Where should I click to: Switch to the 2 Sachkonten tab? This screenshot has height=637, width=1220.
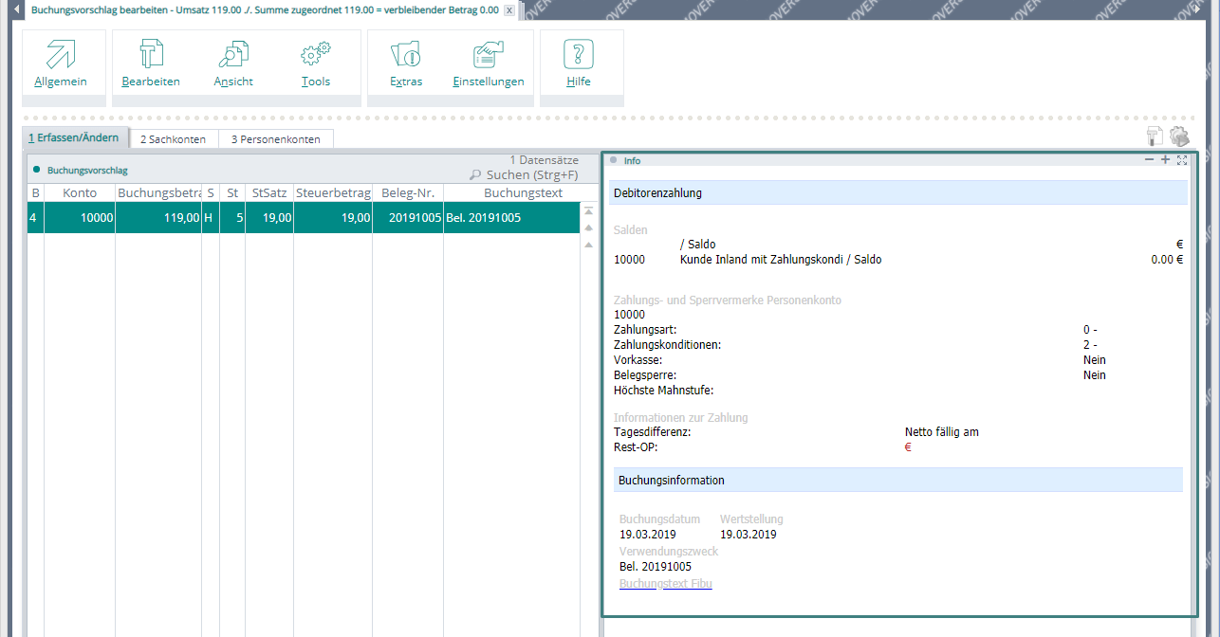pos(173,139)
